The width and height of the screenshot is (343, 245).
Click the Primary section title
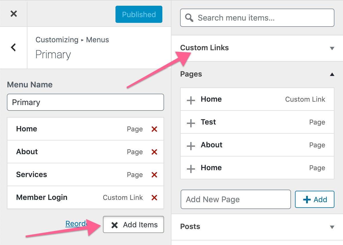(x=53, y=55)
